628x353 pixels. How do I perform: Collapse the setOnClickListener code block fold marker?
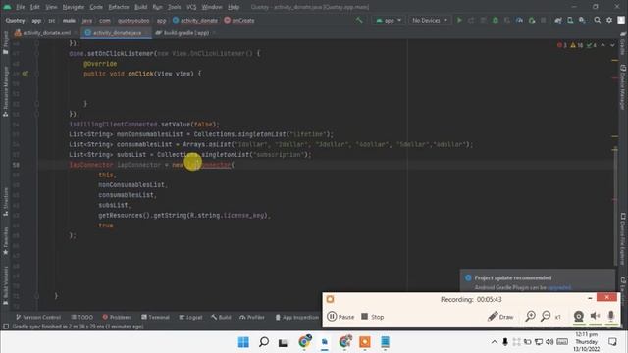[x=36, y=53]
